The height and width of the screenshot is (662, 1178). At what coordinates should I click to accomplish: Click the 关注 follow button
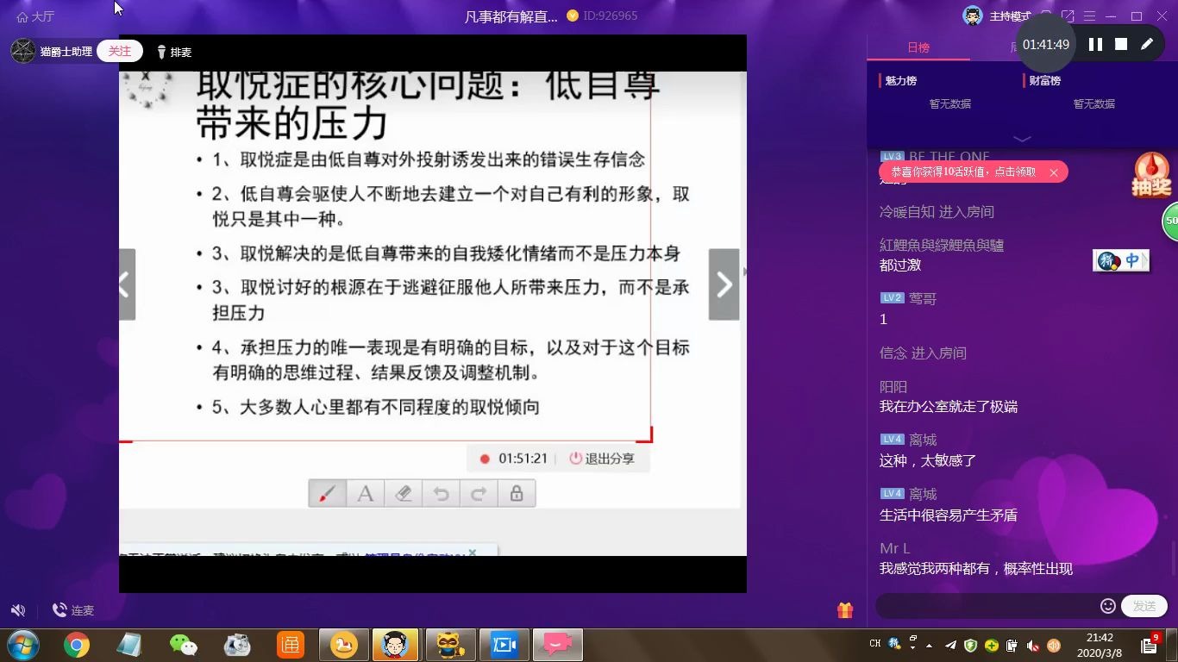(120, 52)
